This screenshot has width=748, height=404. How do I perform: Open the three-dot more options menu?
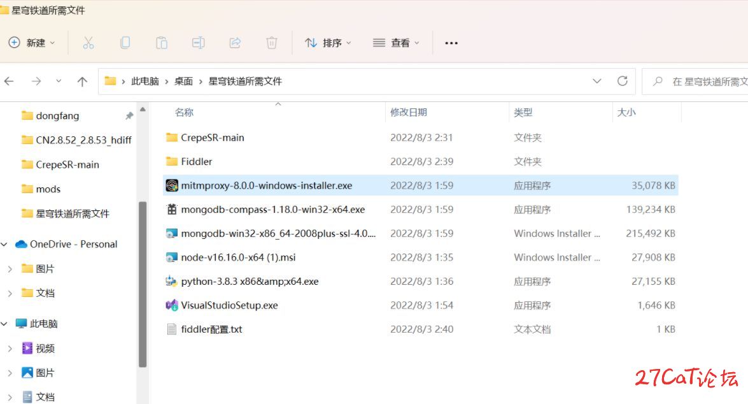pyautogui.click(x=451, y=43)
